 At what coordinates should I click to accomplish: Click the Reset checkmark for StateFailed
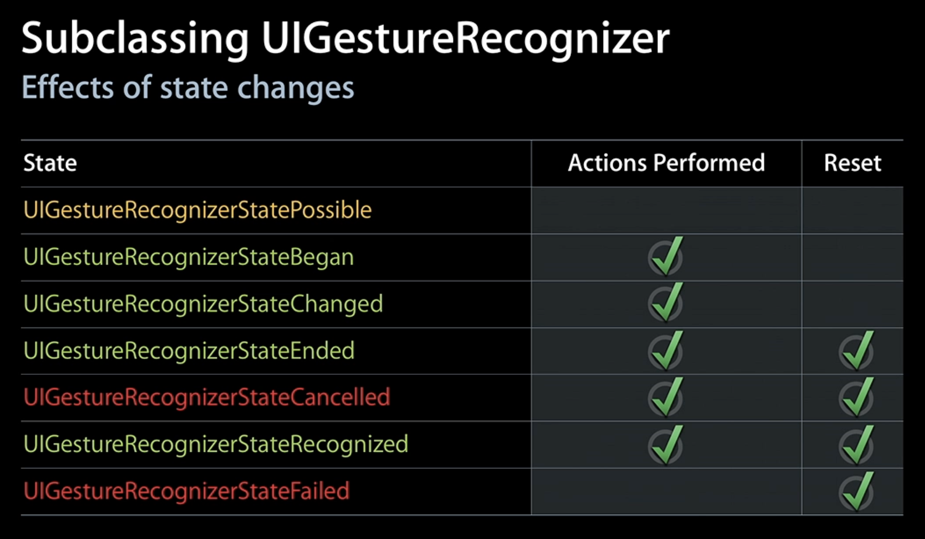[x=857, y=492]
